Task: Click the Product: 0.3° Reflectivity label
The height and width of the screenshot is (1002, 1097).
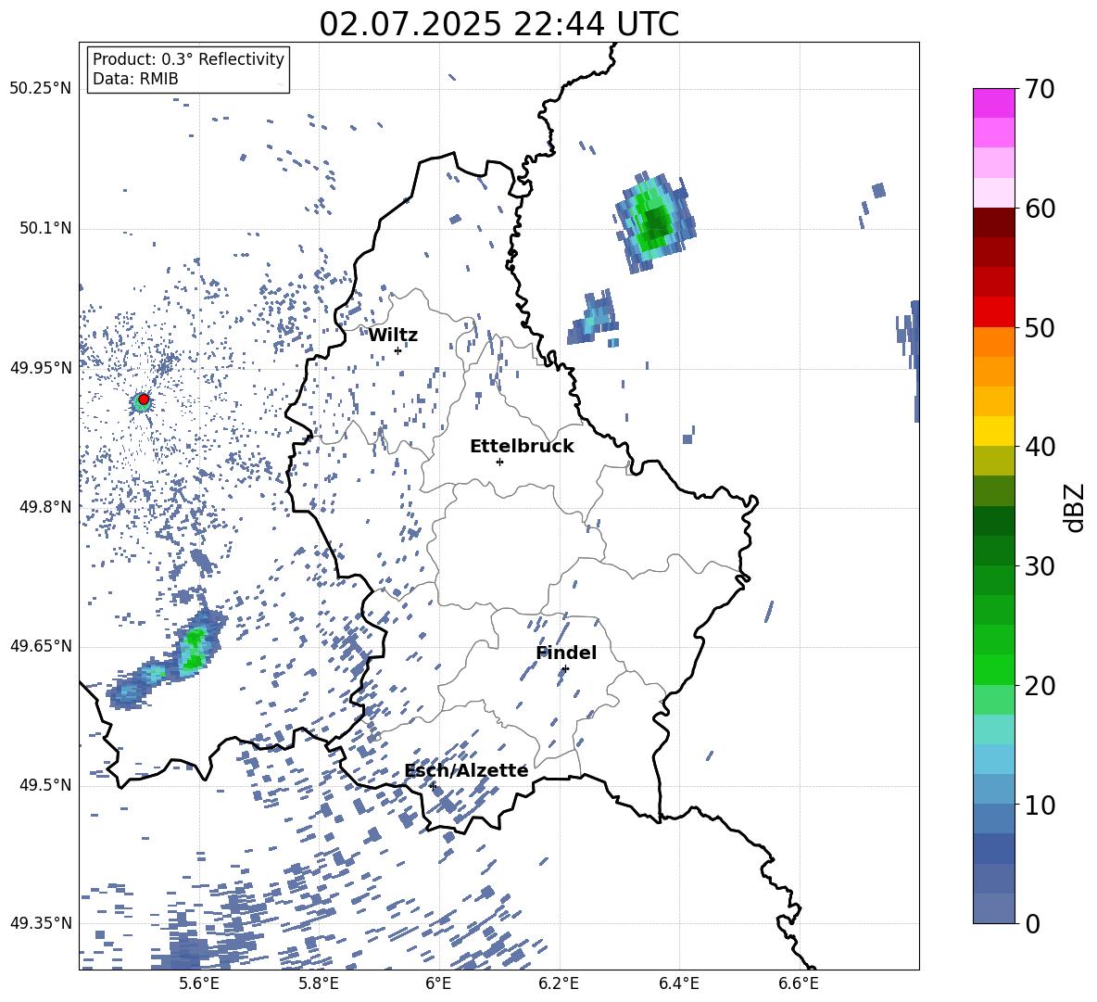Action: [188, 59]
